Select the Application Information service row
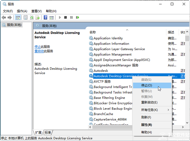190x141 pixels. pos(137,44)
